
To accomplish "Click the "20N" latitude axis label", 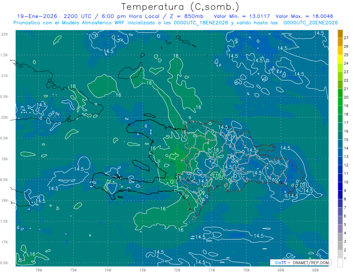I will click(x=5, y=117).
